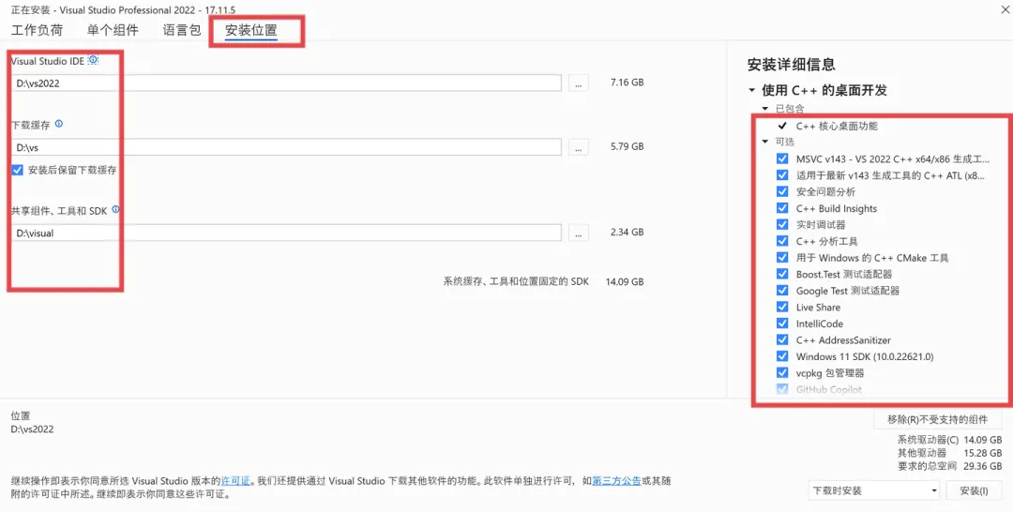Click the 其他驱动器 15.28 GB entry
Image resolution: width=1013 pixels, height=512 pixels.
tap(949, 453)
